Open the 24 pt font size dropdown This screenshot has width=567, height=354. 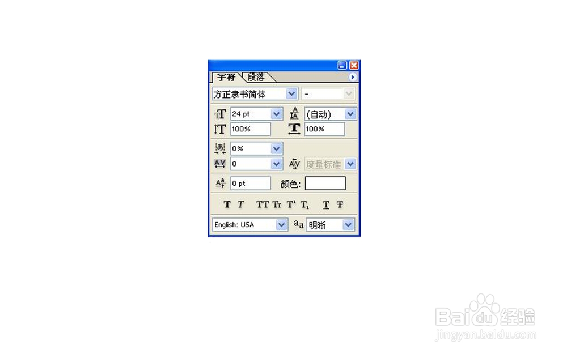276,114
